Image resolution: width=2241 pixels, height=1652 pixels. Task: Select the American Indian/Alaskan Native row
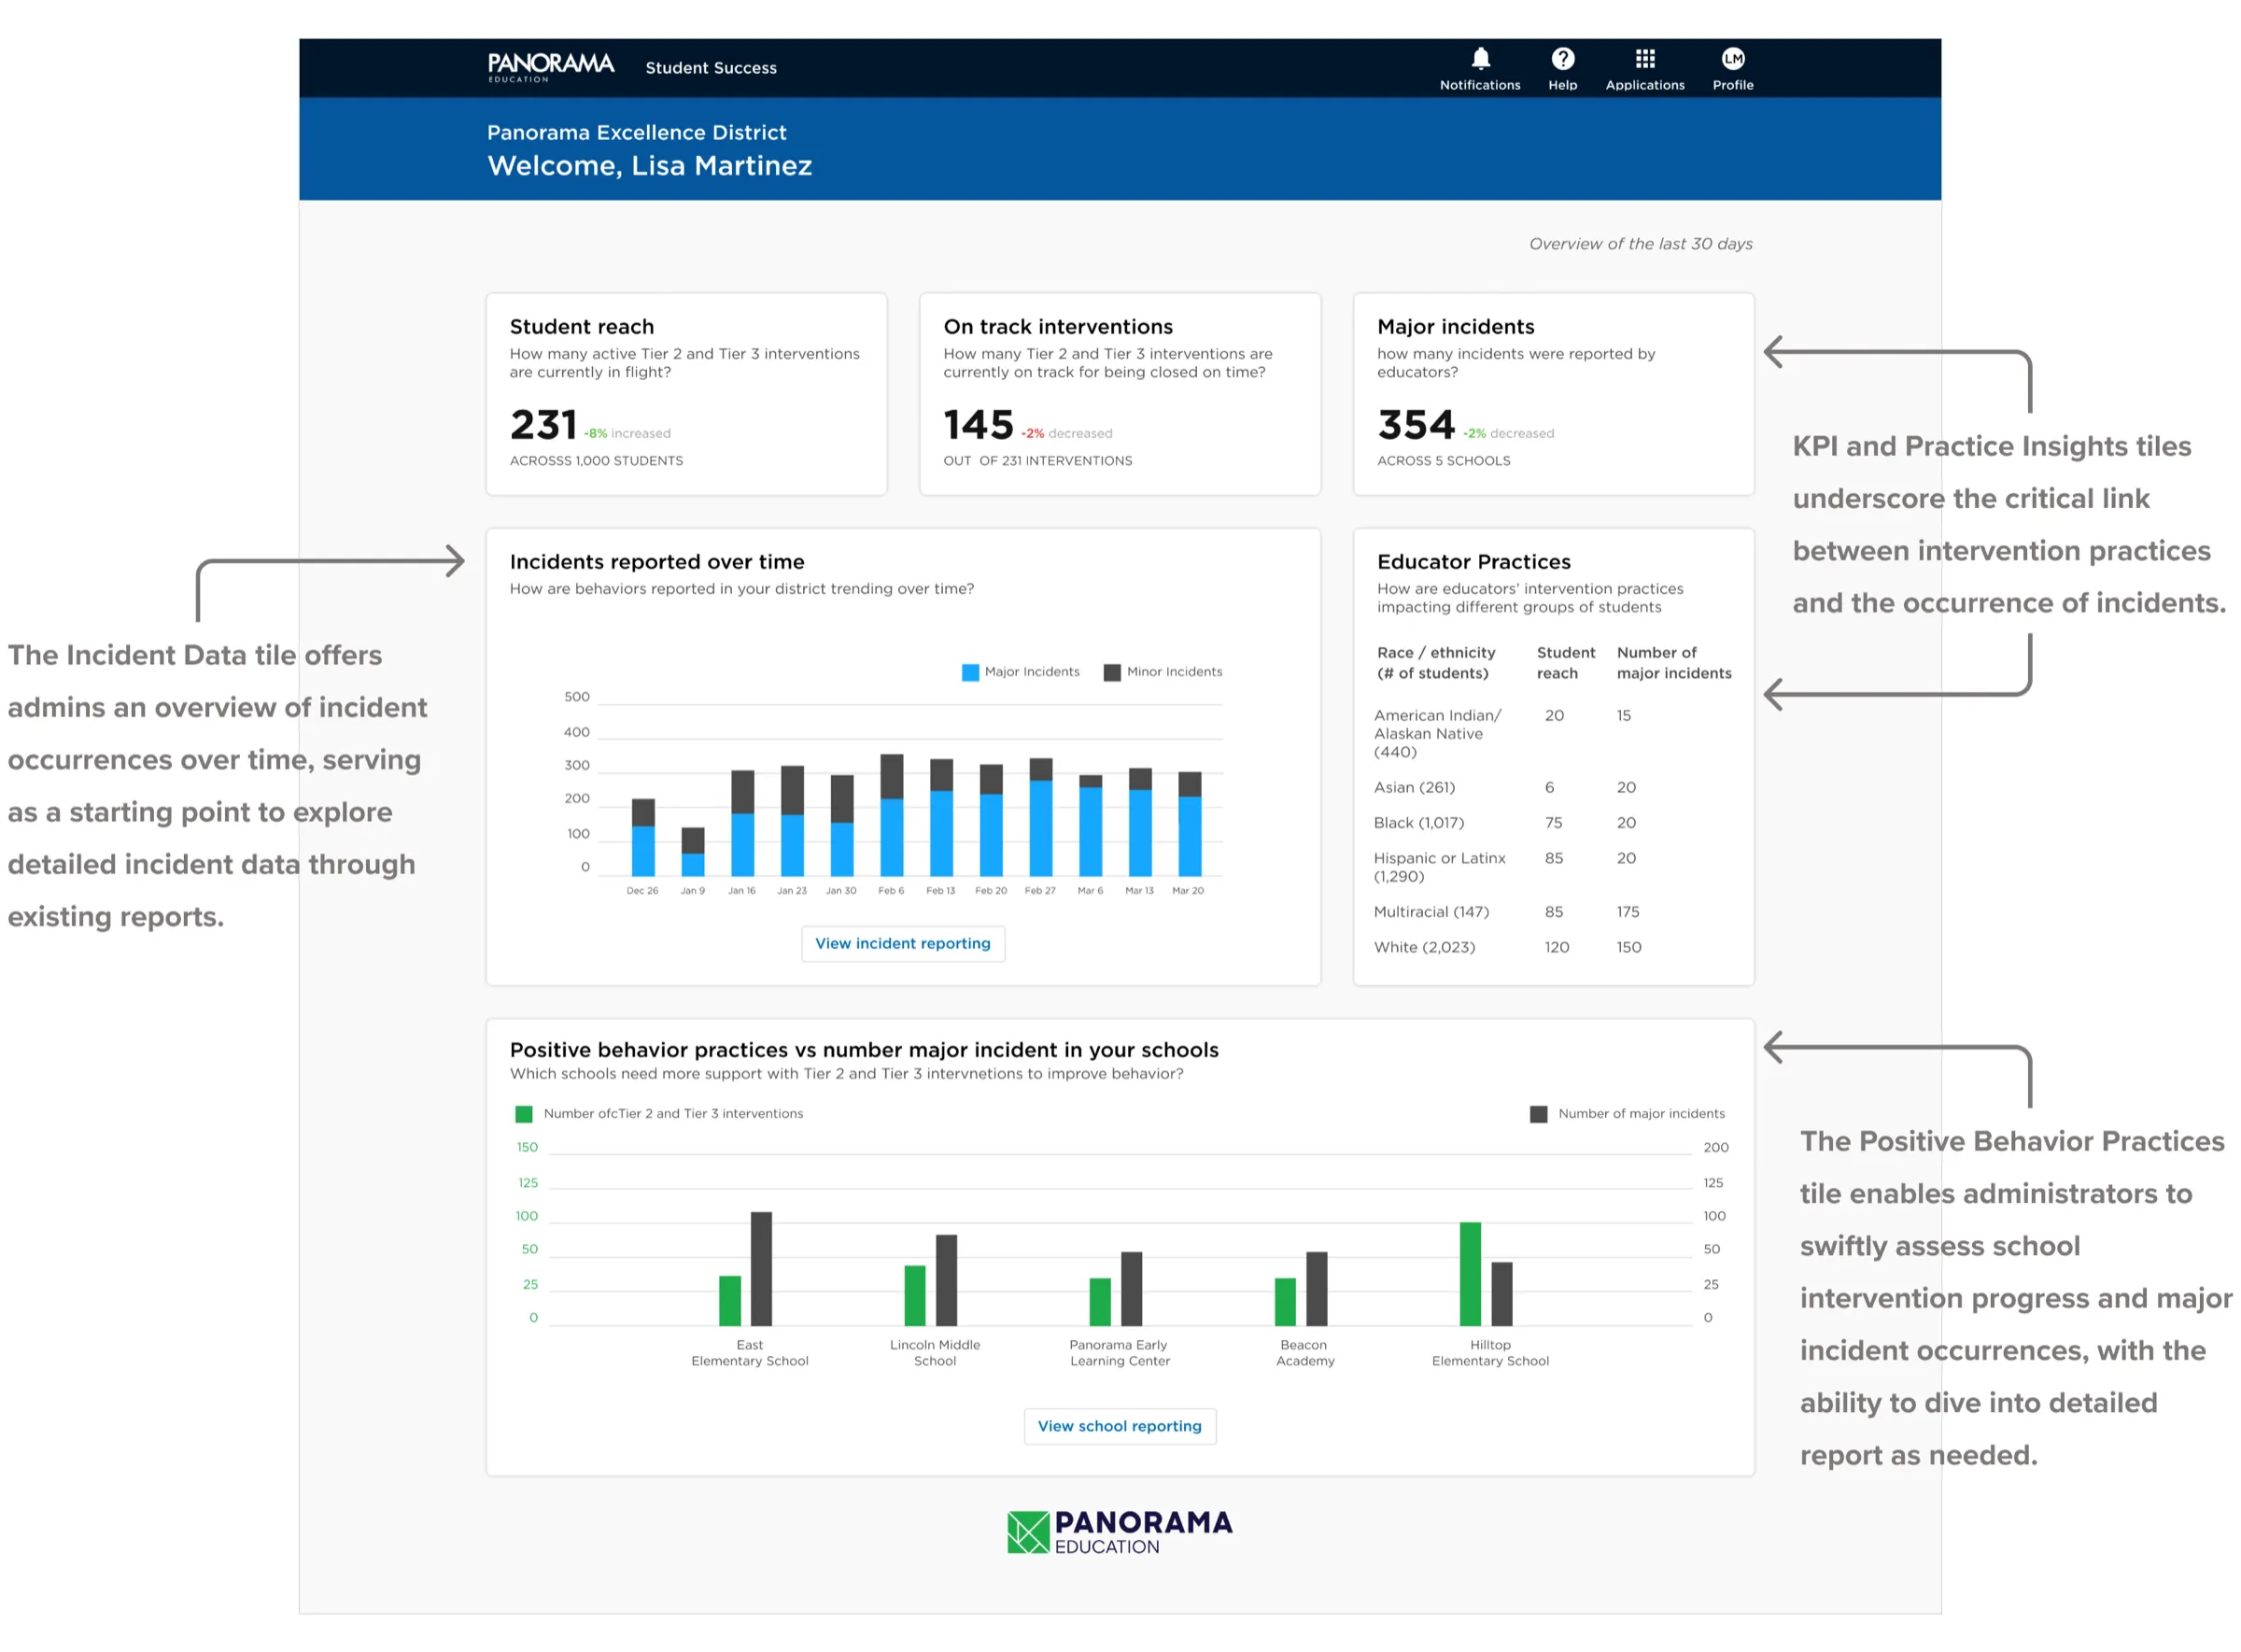1553,733
